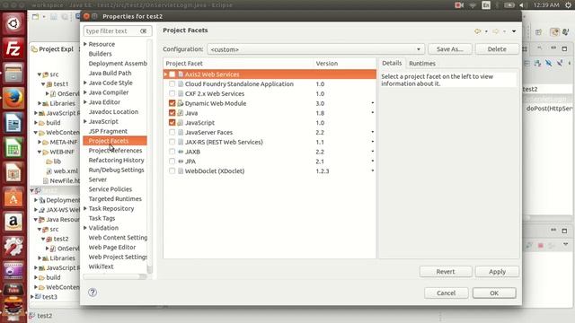
Task: Select Project Facets page
Action: (x=115, y=141)
